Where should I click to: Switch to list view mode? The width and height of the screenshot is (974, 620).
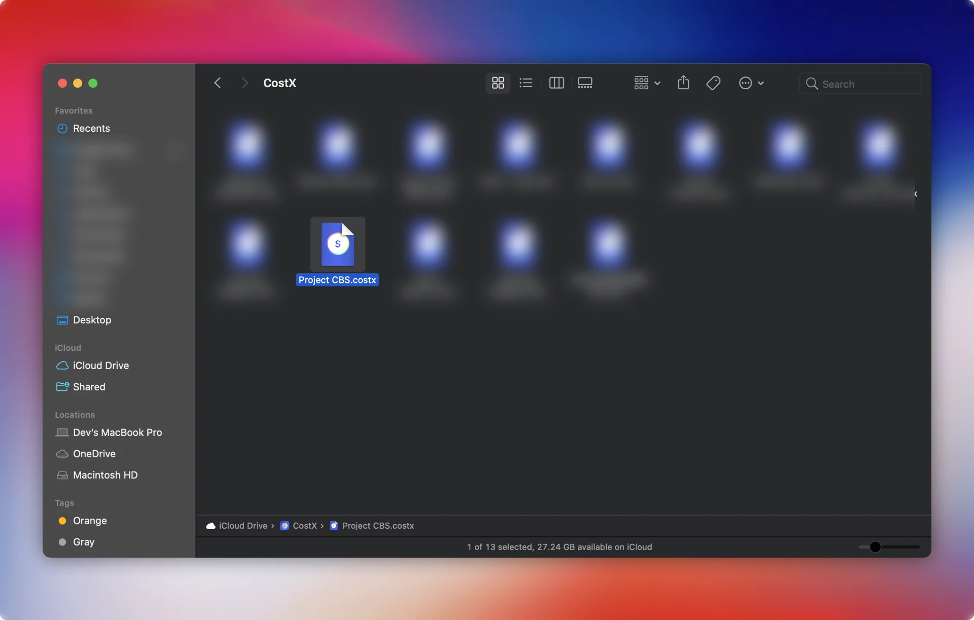[526, 83]
